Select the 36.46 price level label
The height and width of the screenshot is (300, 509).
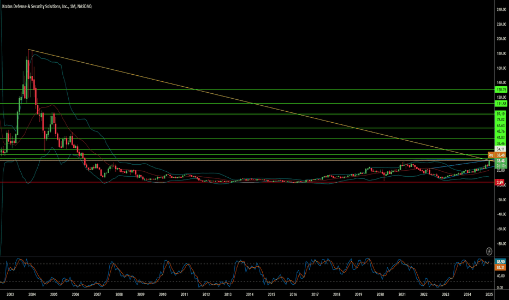click(501, 143)
